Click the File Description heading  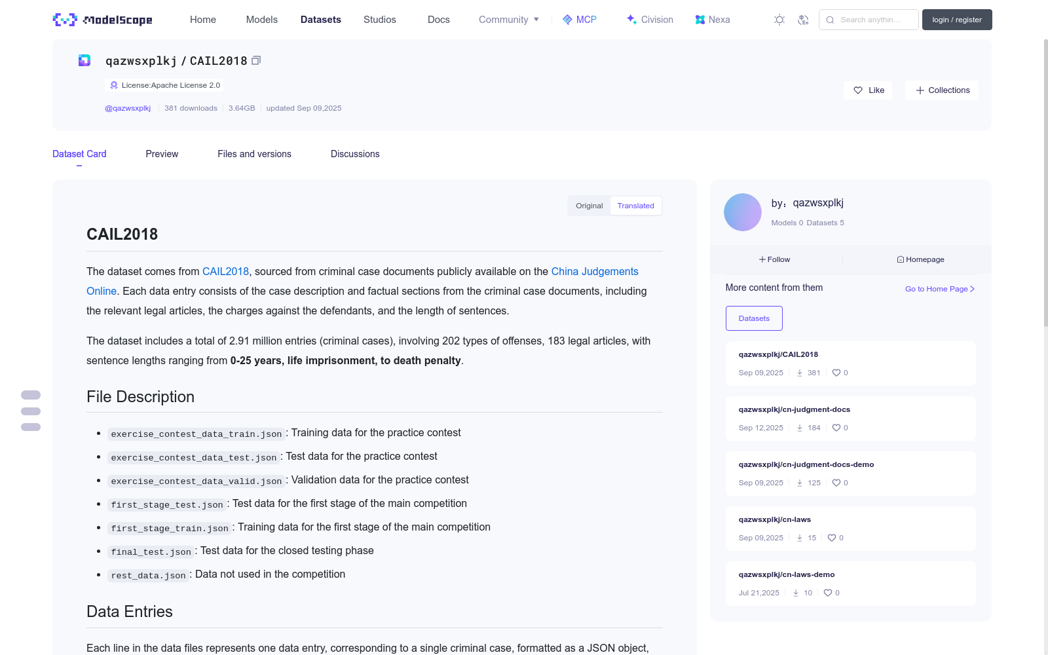(140, 397)
